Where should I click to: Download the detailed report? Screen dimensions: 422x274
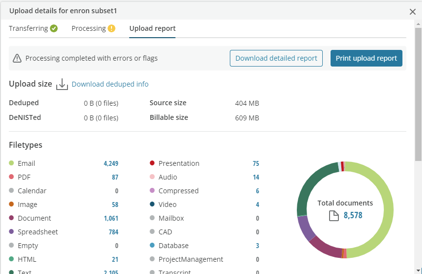pos(276,58)
